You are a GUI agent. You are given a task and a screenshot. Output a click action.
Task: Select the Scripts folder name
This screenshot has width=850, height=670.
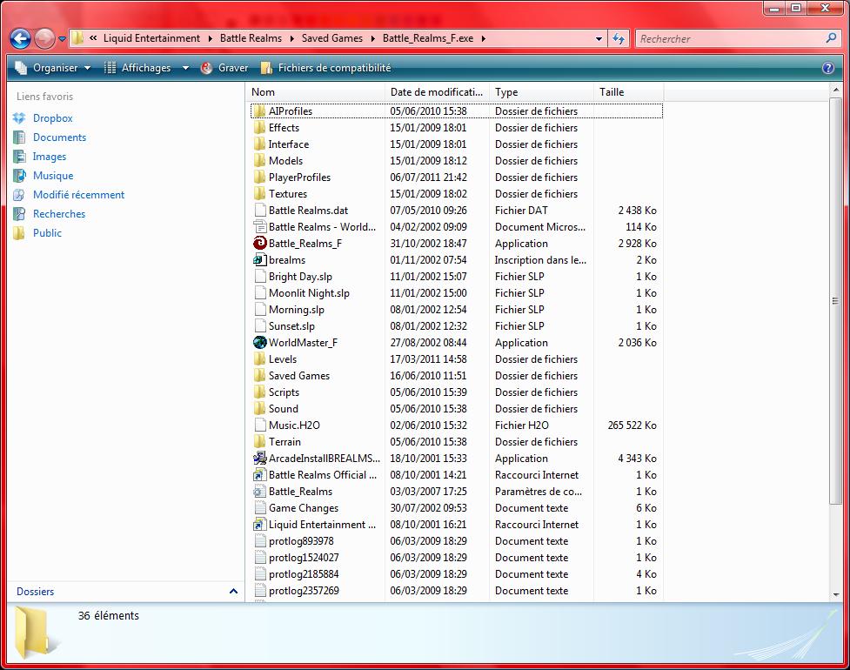284,392
